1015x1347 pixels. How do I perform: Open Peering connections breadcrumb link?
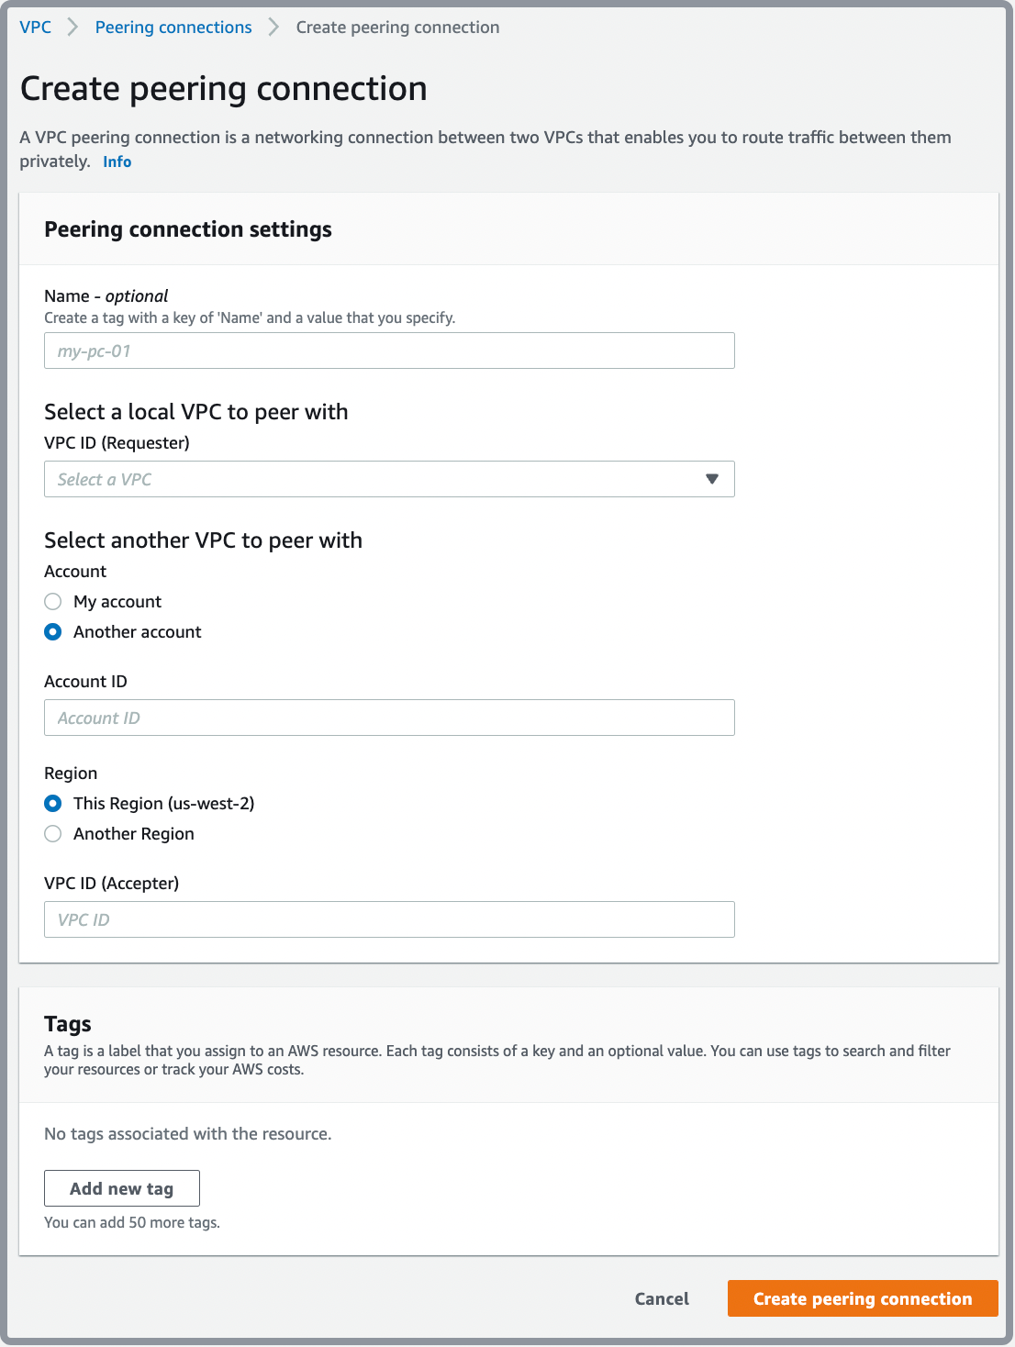point(173,28)
